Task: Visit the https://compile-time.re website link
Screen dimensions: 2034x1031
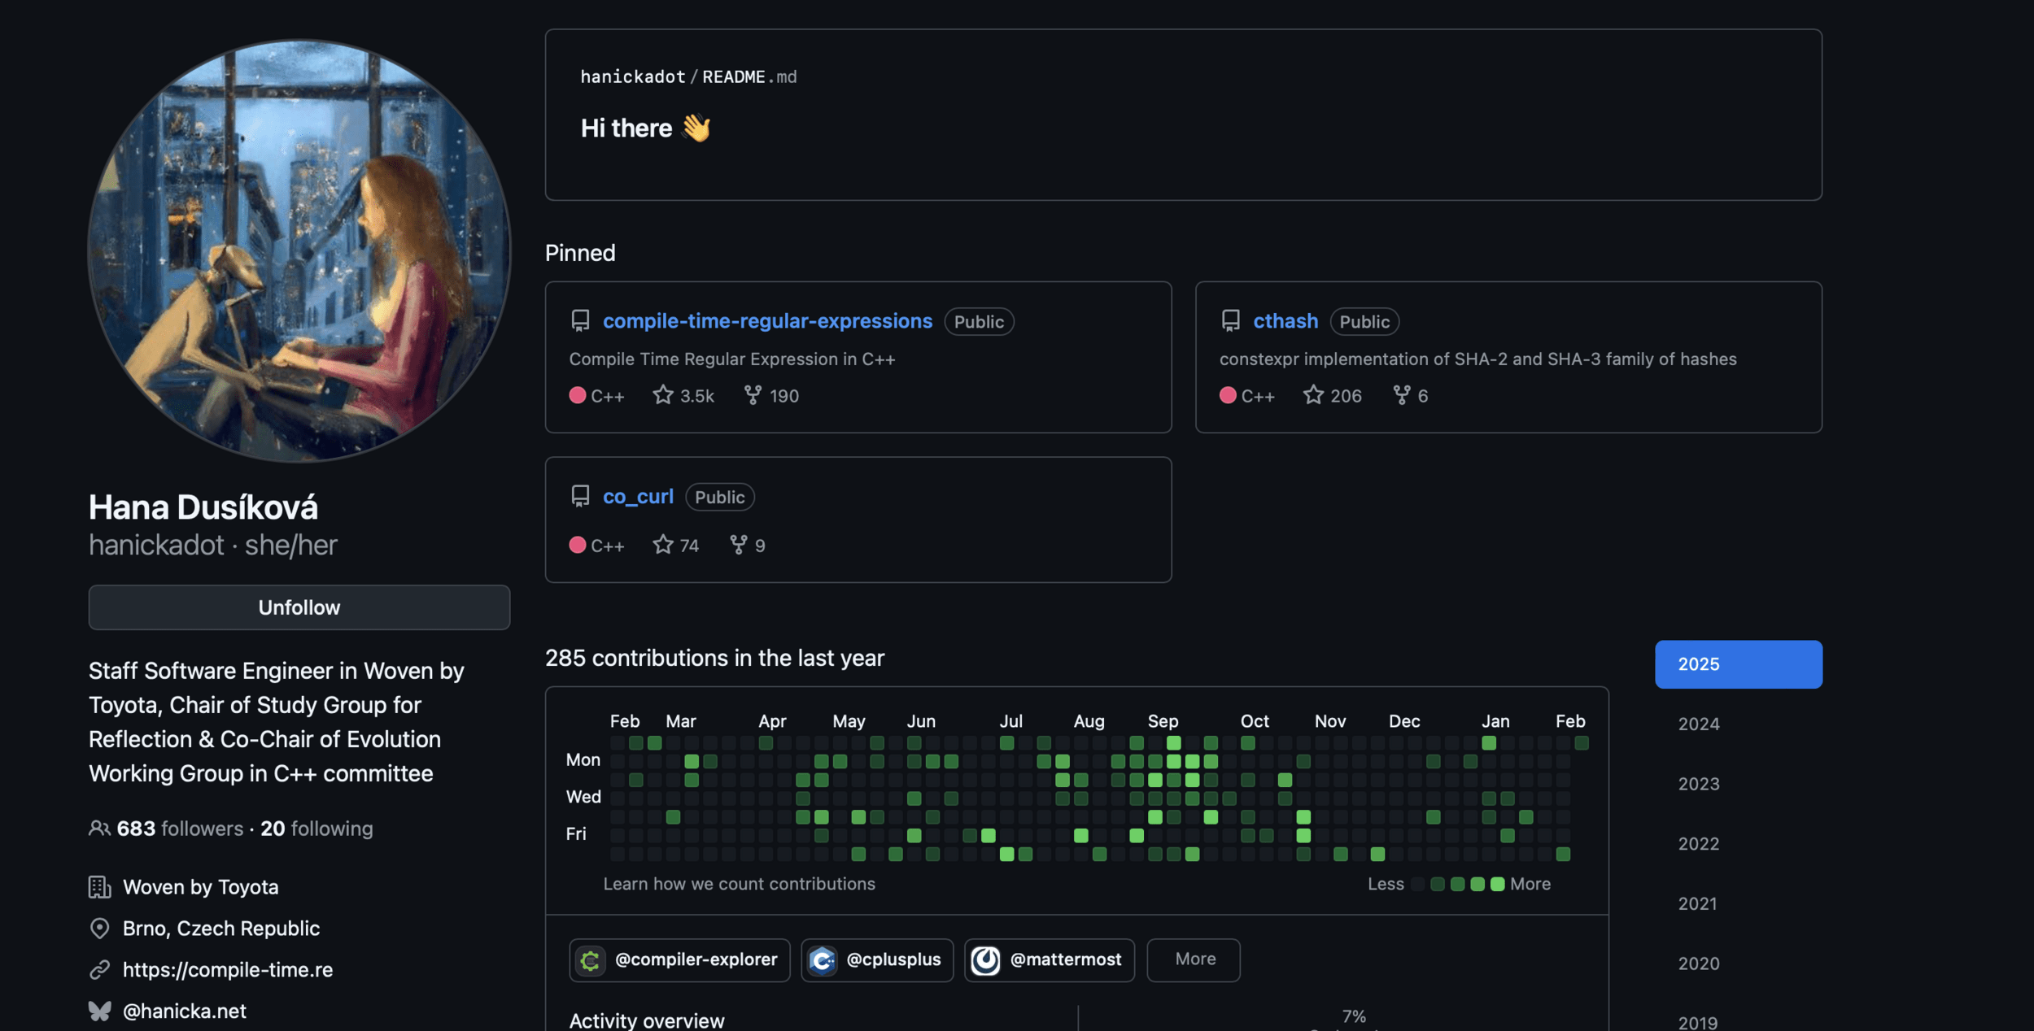Action: 227,969
